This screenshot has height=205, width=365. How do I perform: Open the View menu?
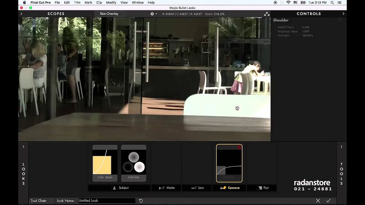[124, 3]
